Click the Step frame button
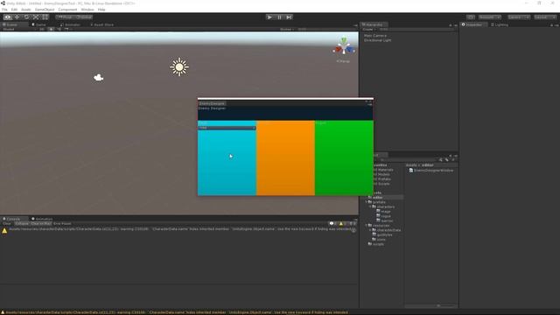The image size is (560, 315). tap(289, 17)
